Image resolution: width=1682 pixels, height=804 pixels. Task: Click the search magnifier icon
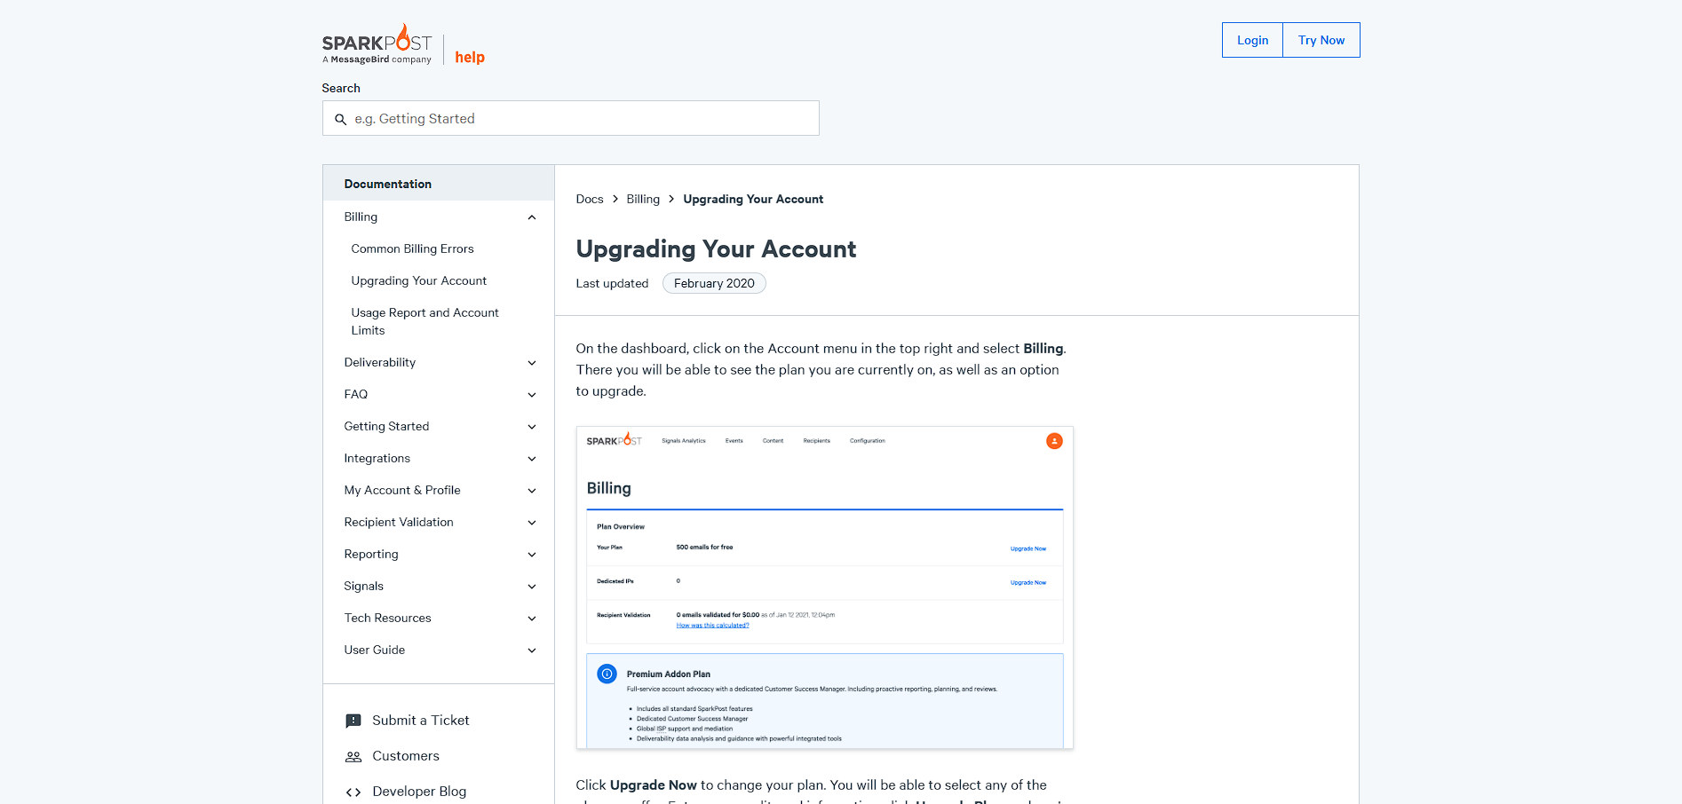[340, 119]
